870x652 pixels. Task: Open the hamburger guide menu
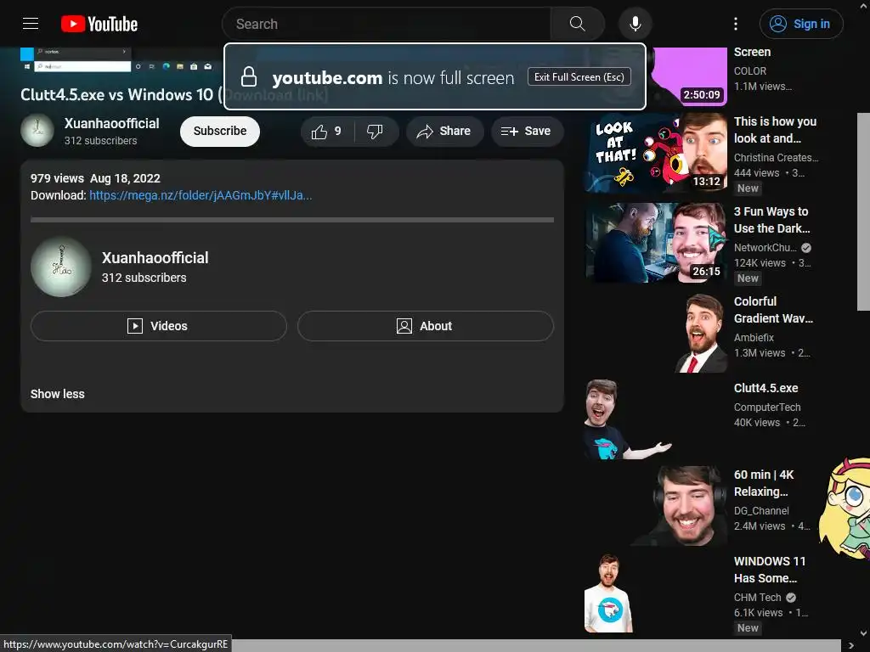tap(31, 24)
